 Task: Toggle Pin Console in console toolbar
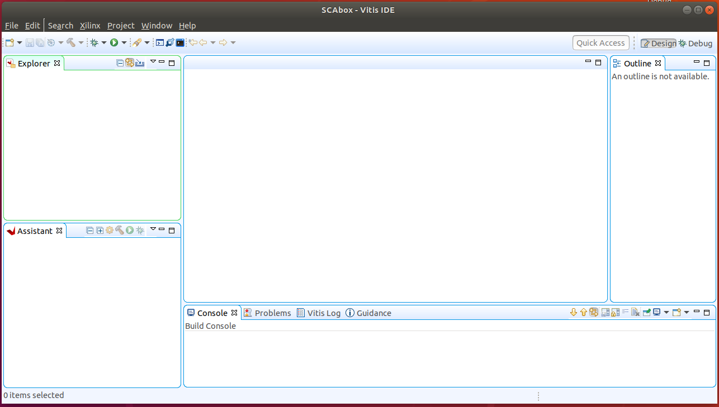[x=646, y=313]
